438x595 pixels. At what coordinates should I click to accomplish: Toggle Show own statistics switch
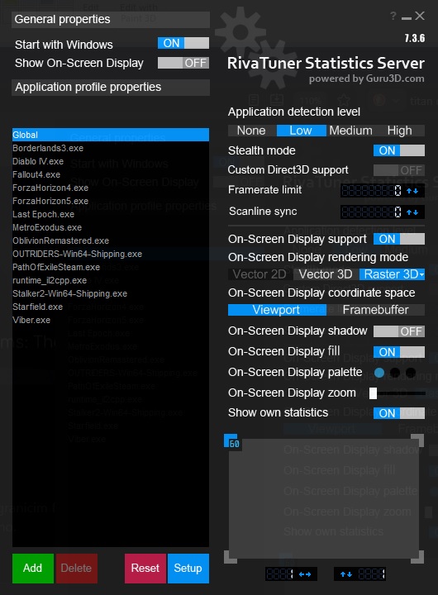pyautogui.click(x=399, y=413)
